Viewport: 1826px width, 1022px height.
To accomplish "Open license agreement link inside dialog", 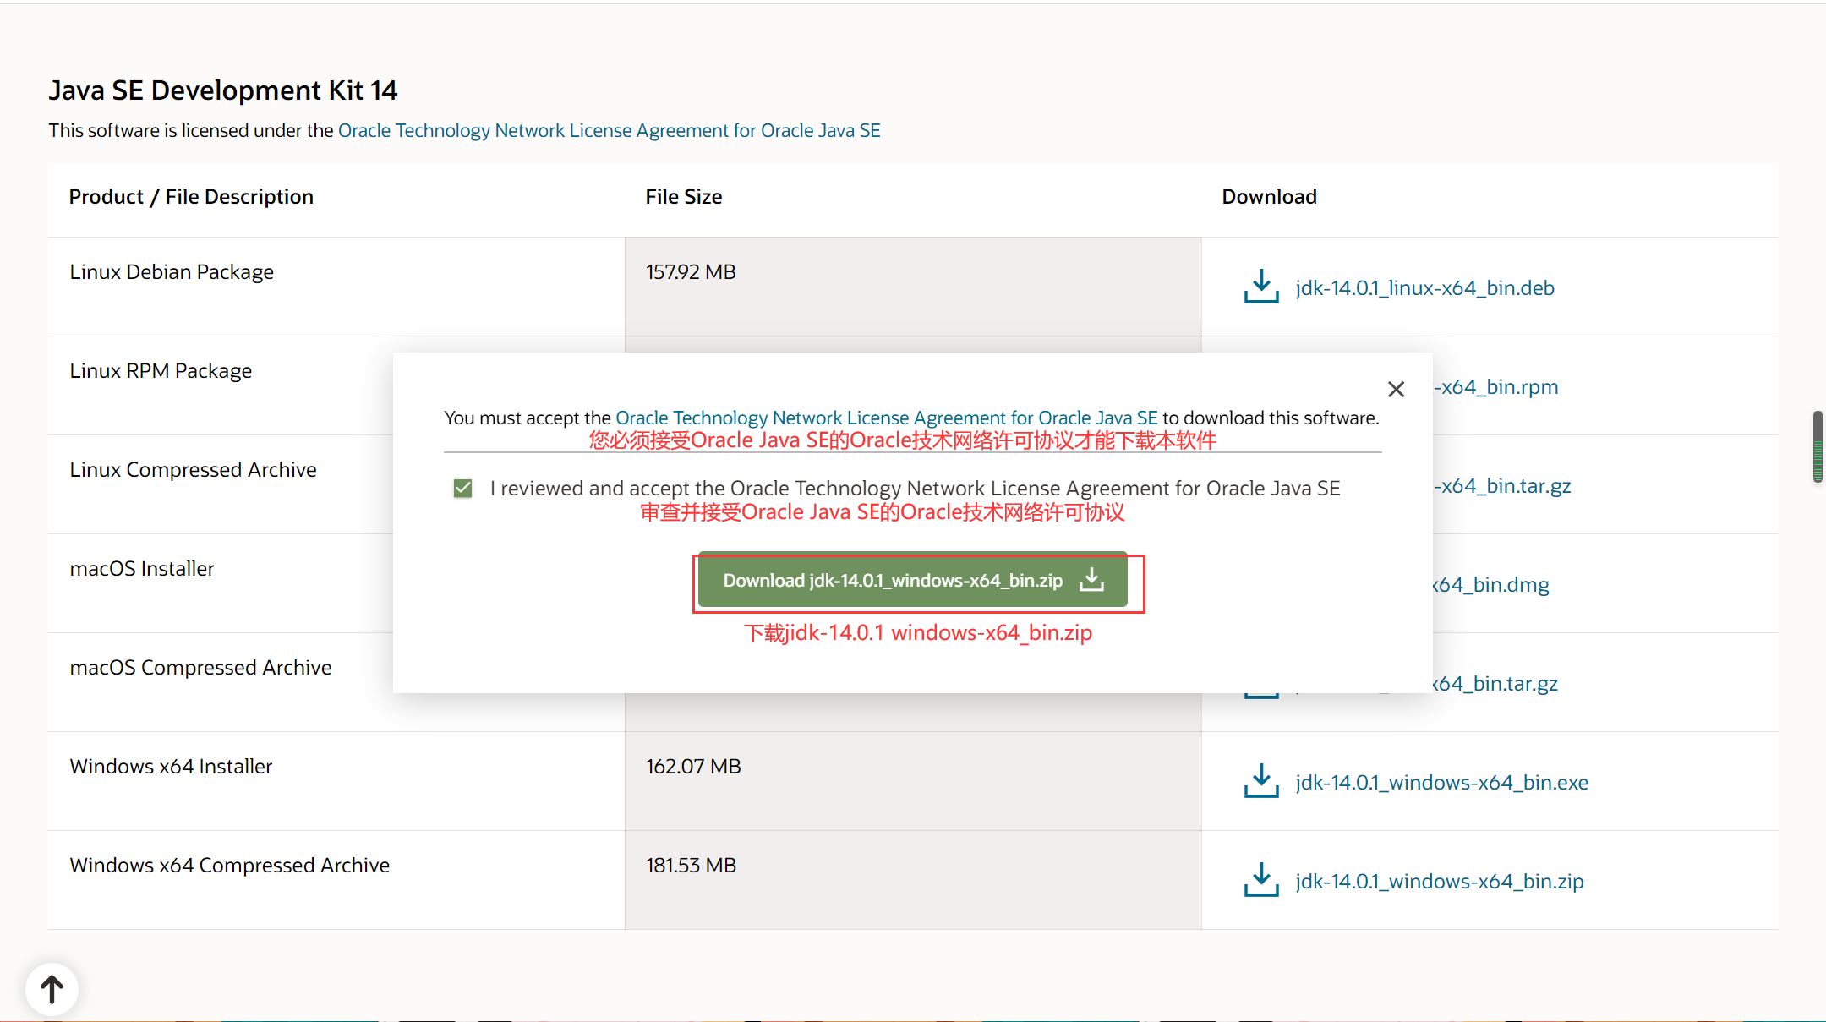I will pos(886,418).
